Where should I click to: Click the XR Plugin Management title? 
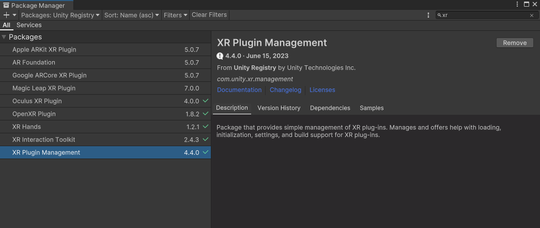(x=272, y=43)
